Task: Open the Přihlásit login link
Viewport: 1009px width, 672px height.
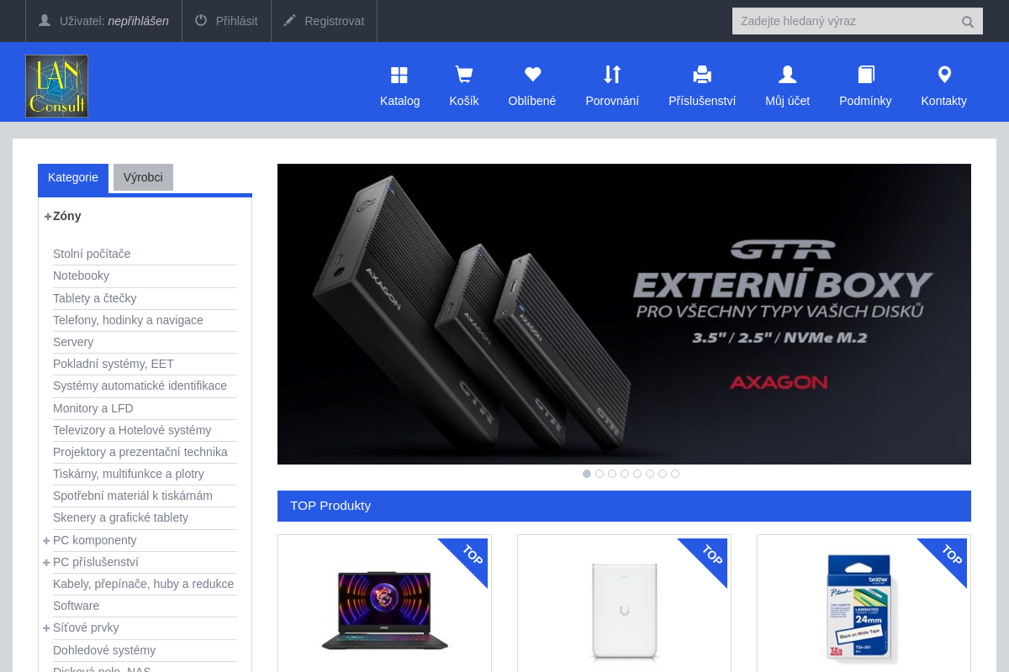Action: [237, 21]
